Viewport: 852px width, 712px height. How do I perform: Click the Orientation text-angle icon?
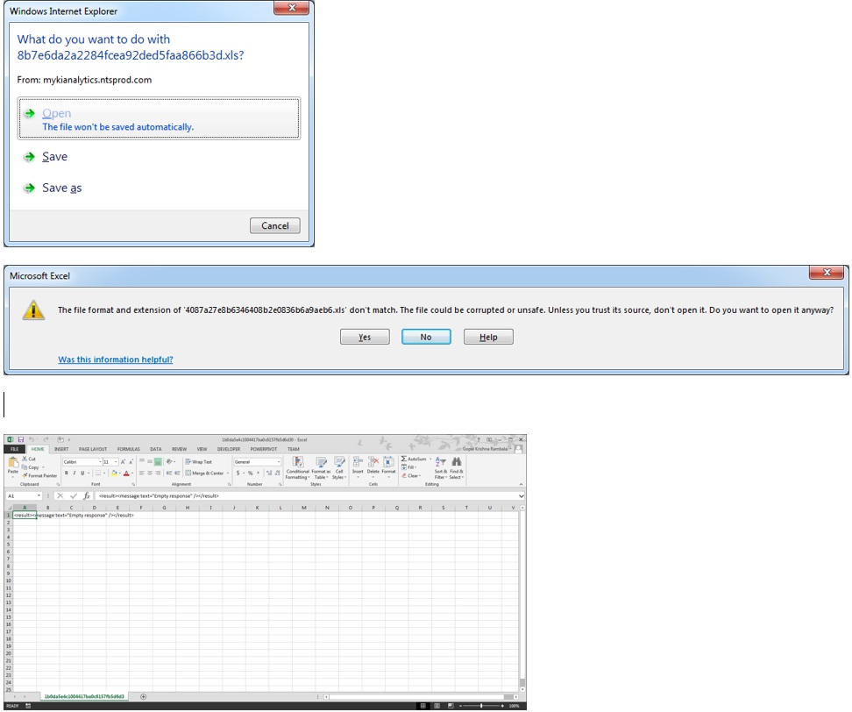click(170, 461)
